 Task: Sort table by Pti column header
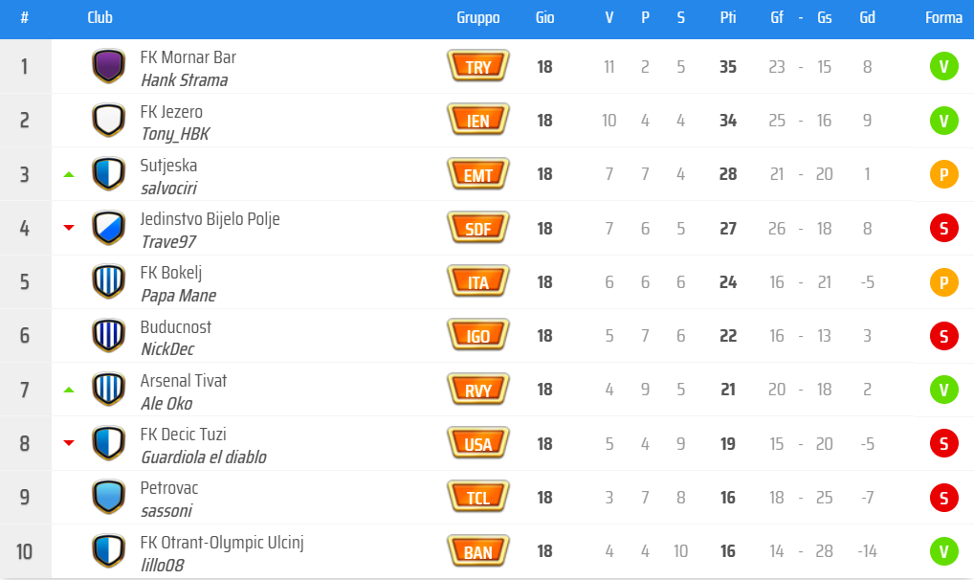tap(728, 17)
